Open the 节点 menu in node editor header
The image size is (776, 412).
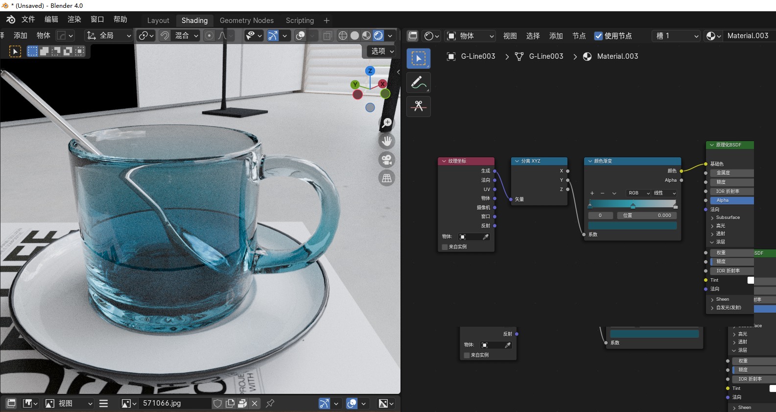tap(579, 36)
